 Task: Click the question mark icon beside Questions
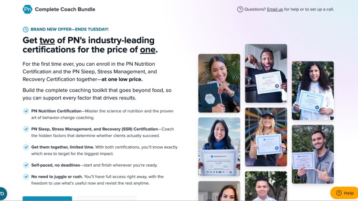point(240,10)
